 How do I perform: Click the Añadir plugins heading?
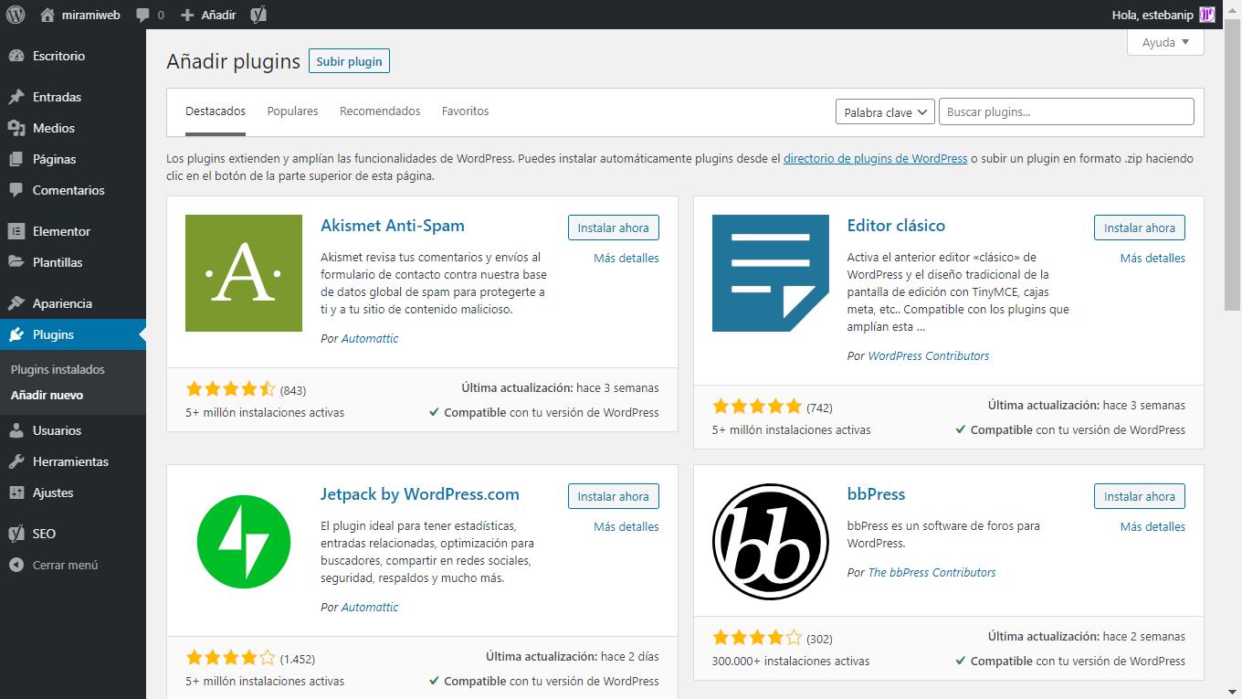233,61
